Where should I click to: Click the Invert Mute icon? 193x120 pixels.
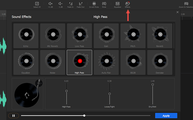click(94, 4)
